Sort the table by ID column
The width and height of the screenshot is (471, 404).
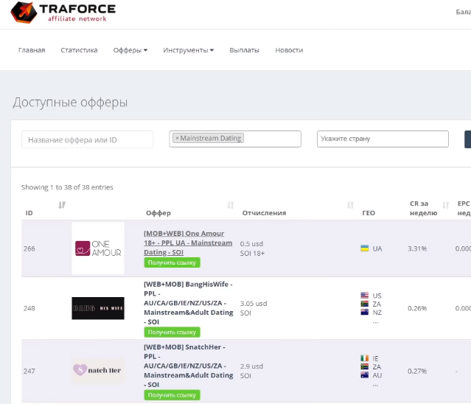click(62, 205)
